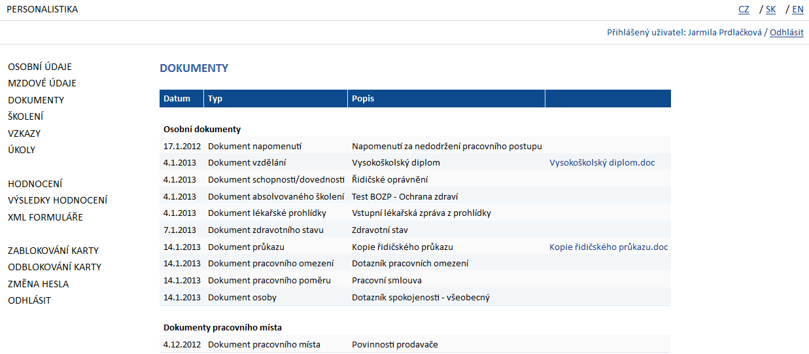809x354 pixels.
Task: Click the Datum column header
Action: 177,99
